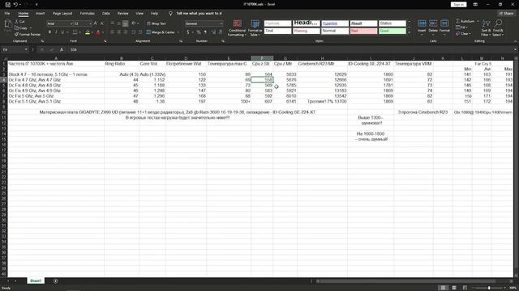Toggle bold formatting

click(x=49, y=32)
